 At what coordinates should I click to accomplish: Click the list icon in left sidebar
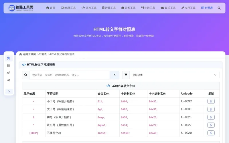9,65
